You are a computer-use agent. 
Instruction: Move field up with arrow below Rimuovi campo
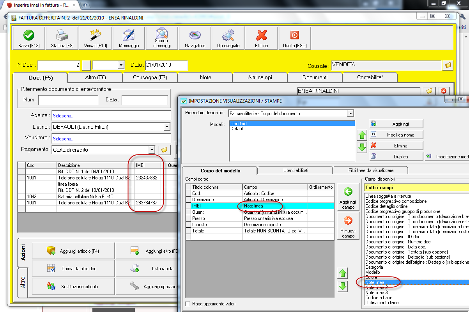[343, 273]
